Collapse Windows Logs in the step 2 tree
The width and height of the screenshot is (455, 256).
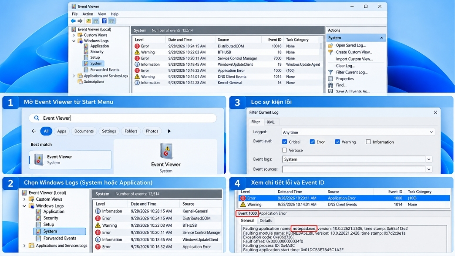[24, 206]
